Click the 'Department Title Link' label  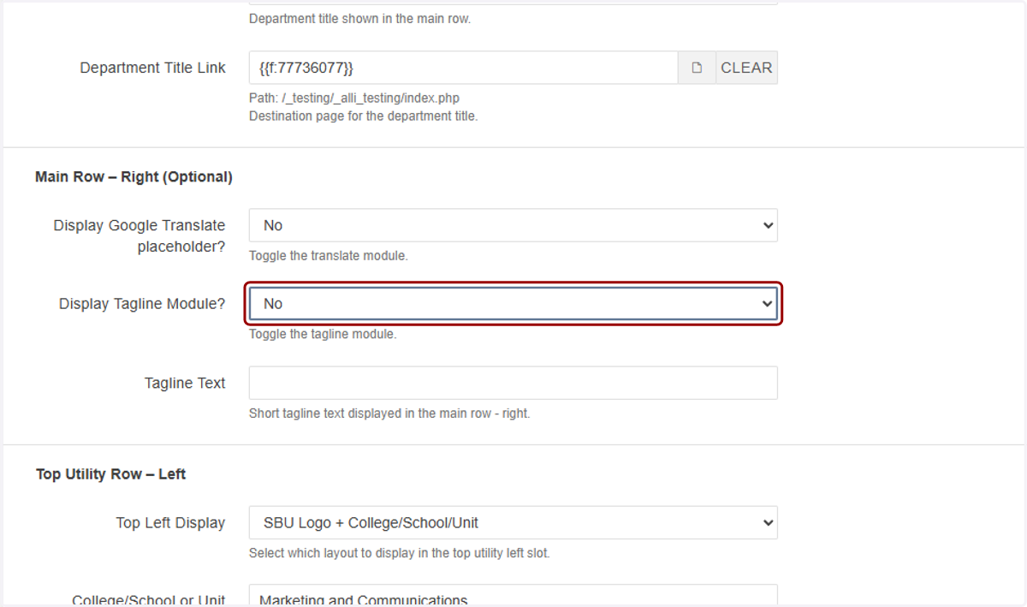point(153,68)
